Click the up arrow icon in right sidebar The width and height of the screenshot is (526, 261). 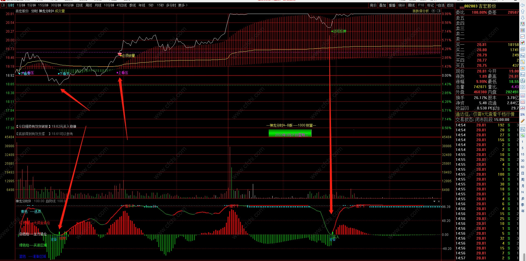[x=522, y=11]
